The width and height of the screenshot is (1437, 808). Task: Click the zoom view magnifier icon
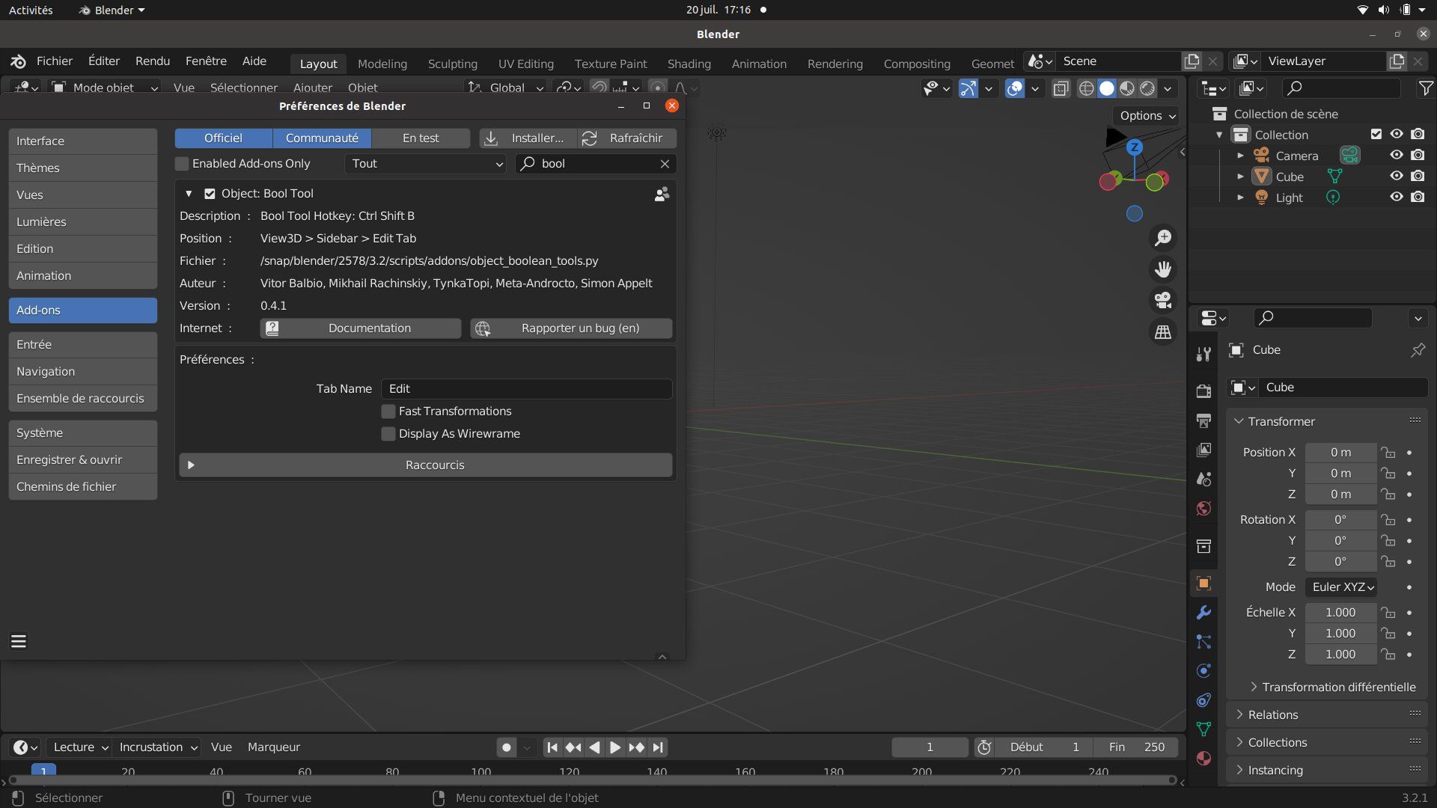coord(1163,238)
